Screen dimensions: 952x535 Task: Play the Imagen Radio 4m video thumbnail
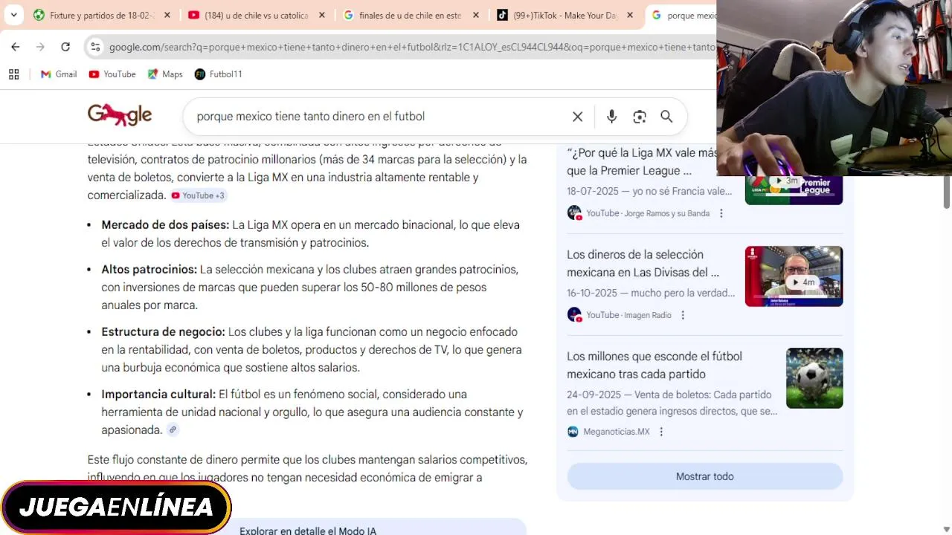coord(794,276)
